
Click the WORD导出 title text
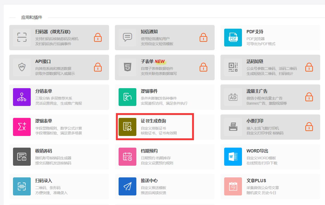(x=257, y=151)
